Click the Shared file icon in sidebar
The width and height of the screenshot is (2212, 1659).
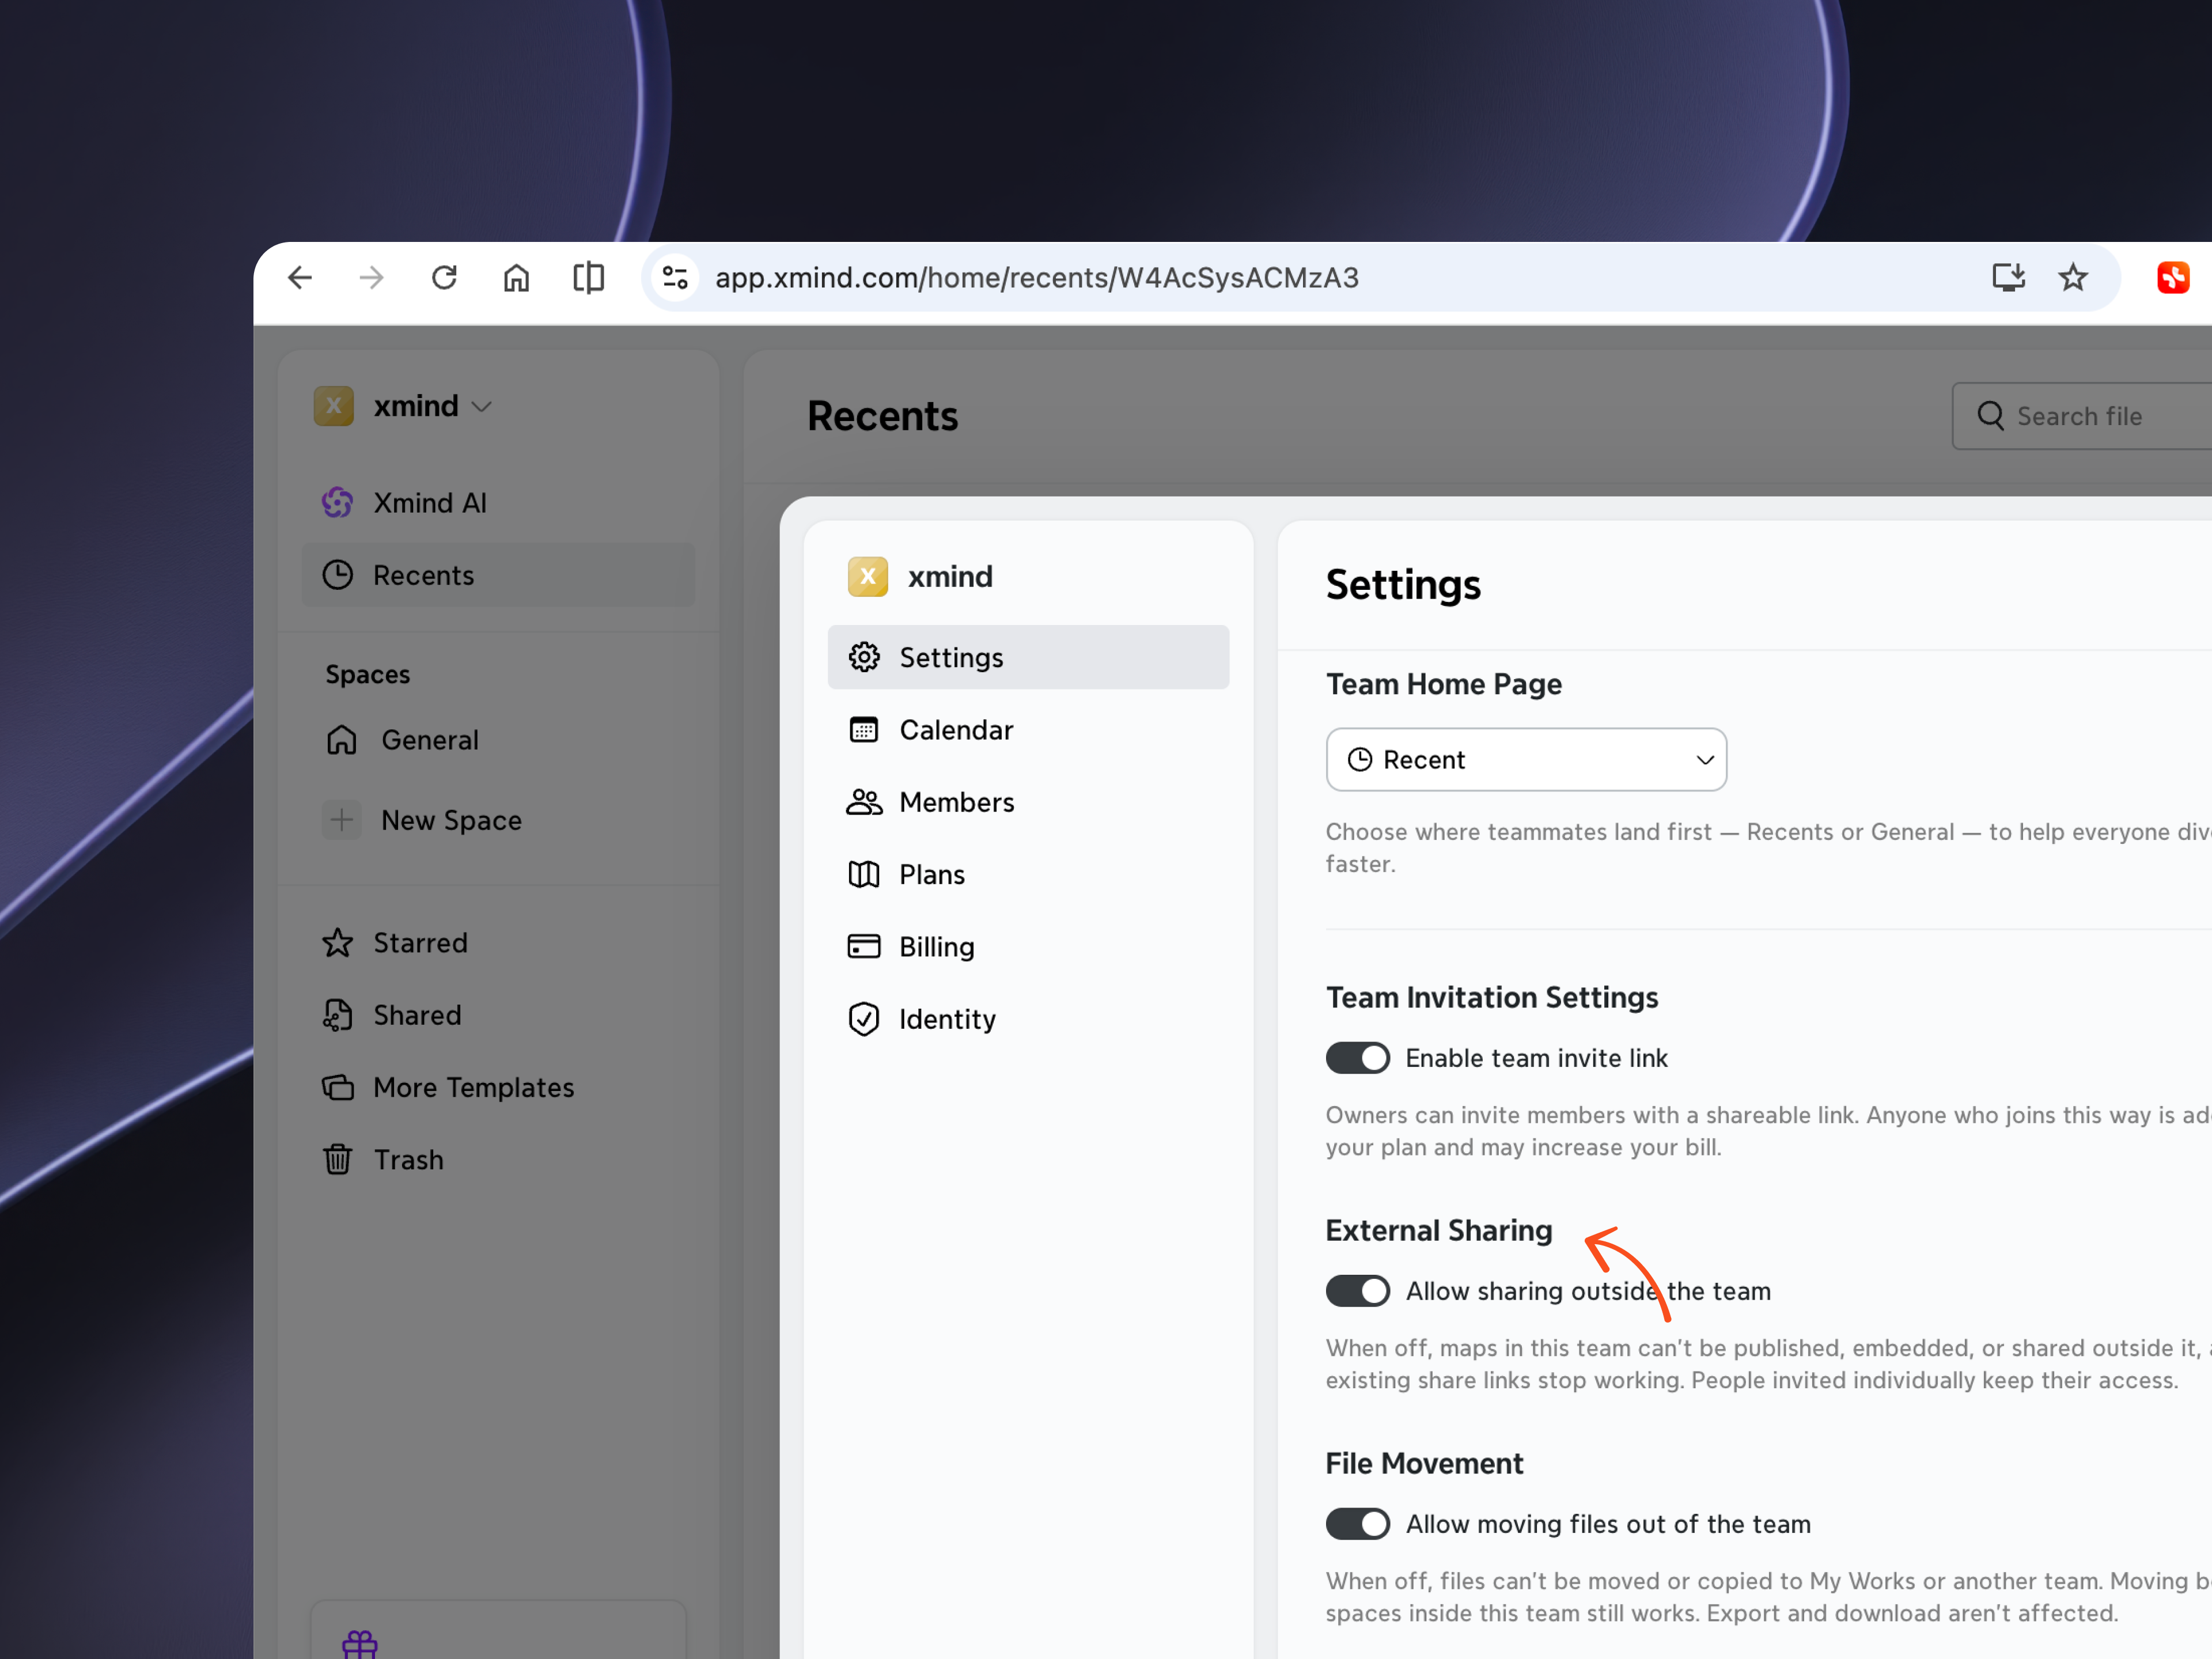pos(338,1015)
